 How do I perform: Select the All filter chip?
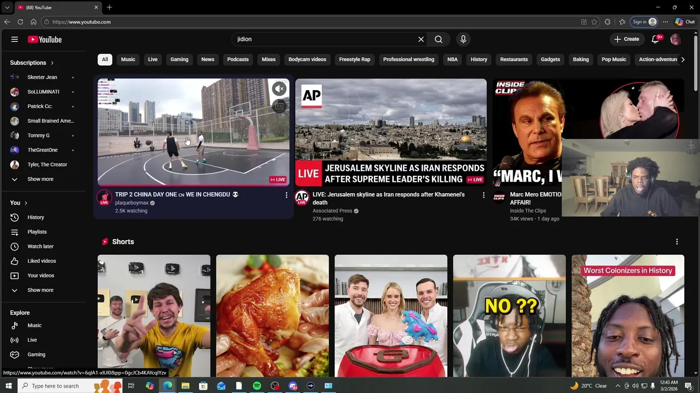click(x=105, y=59)
